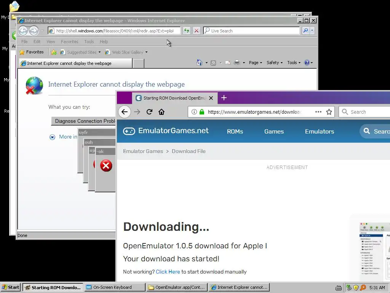The height and width of the screenshot is (293, 390).
Task: Switch to On-Screen Keyboard taskbar button
Action: pos(115,287)
